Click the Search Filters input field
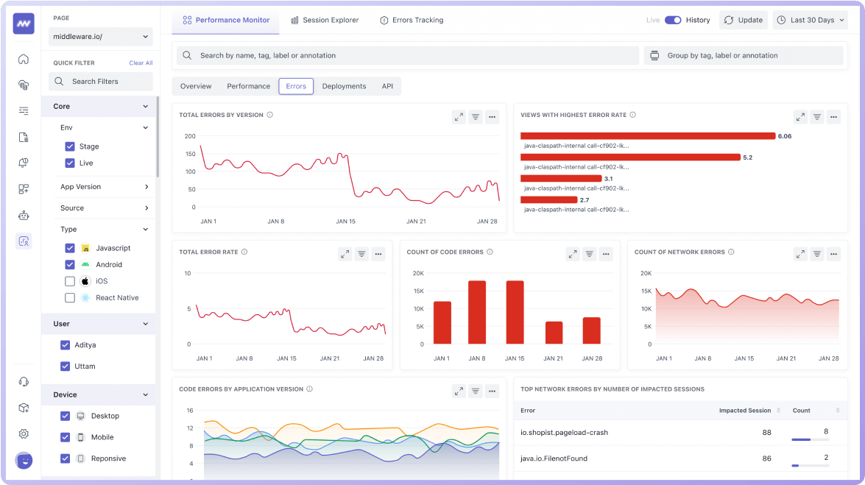The width and height of the screenshot is (865, 485). [101, 82]
